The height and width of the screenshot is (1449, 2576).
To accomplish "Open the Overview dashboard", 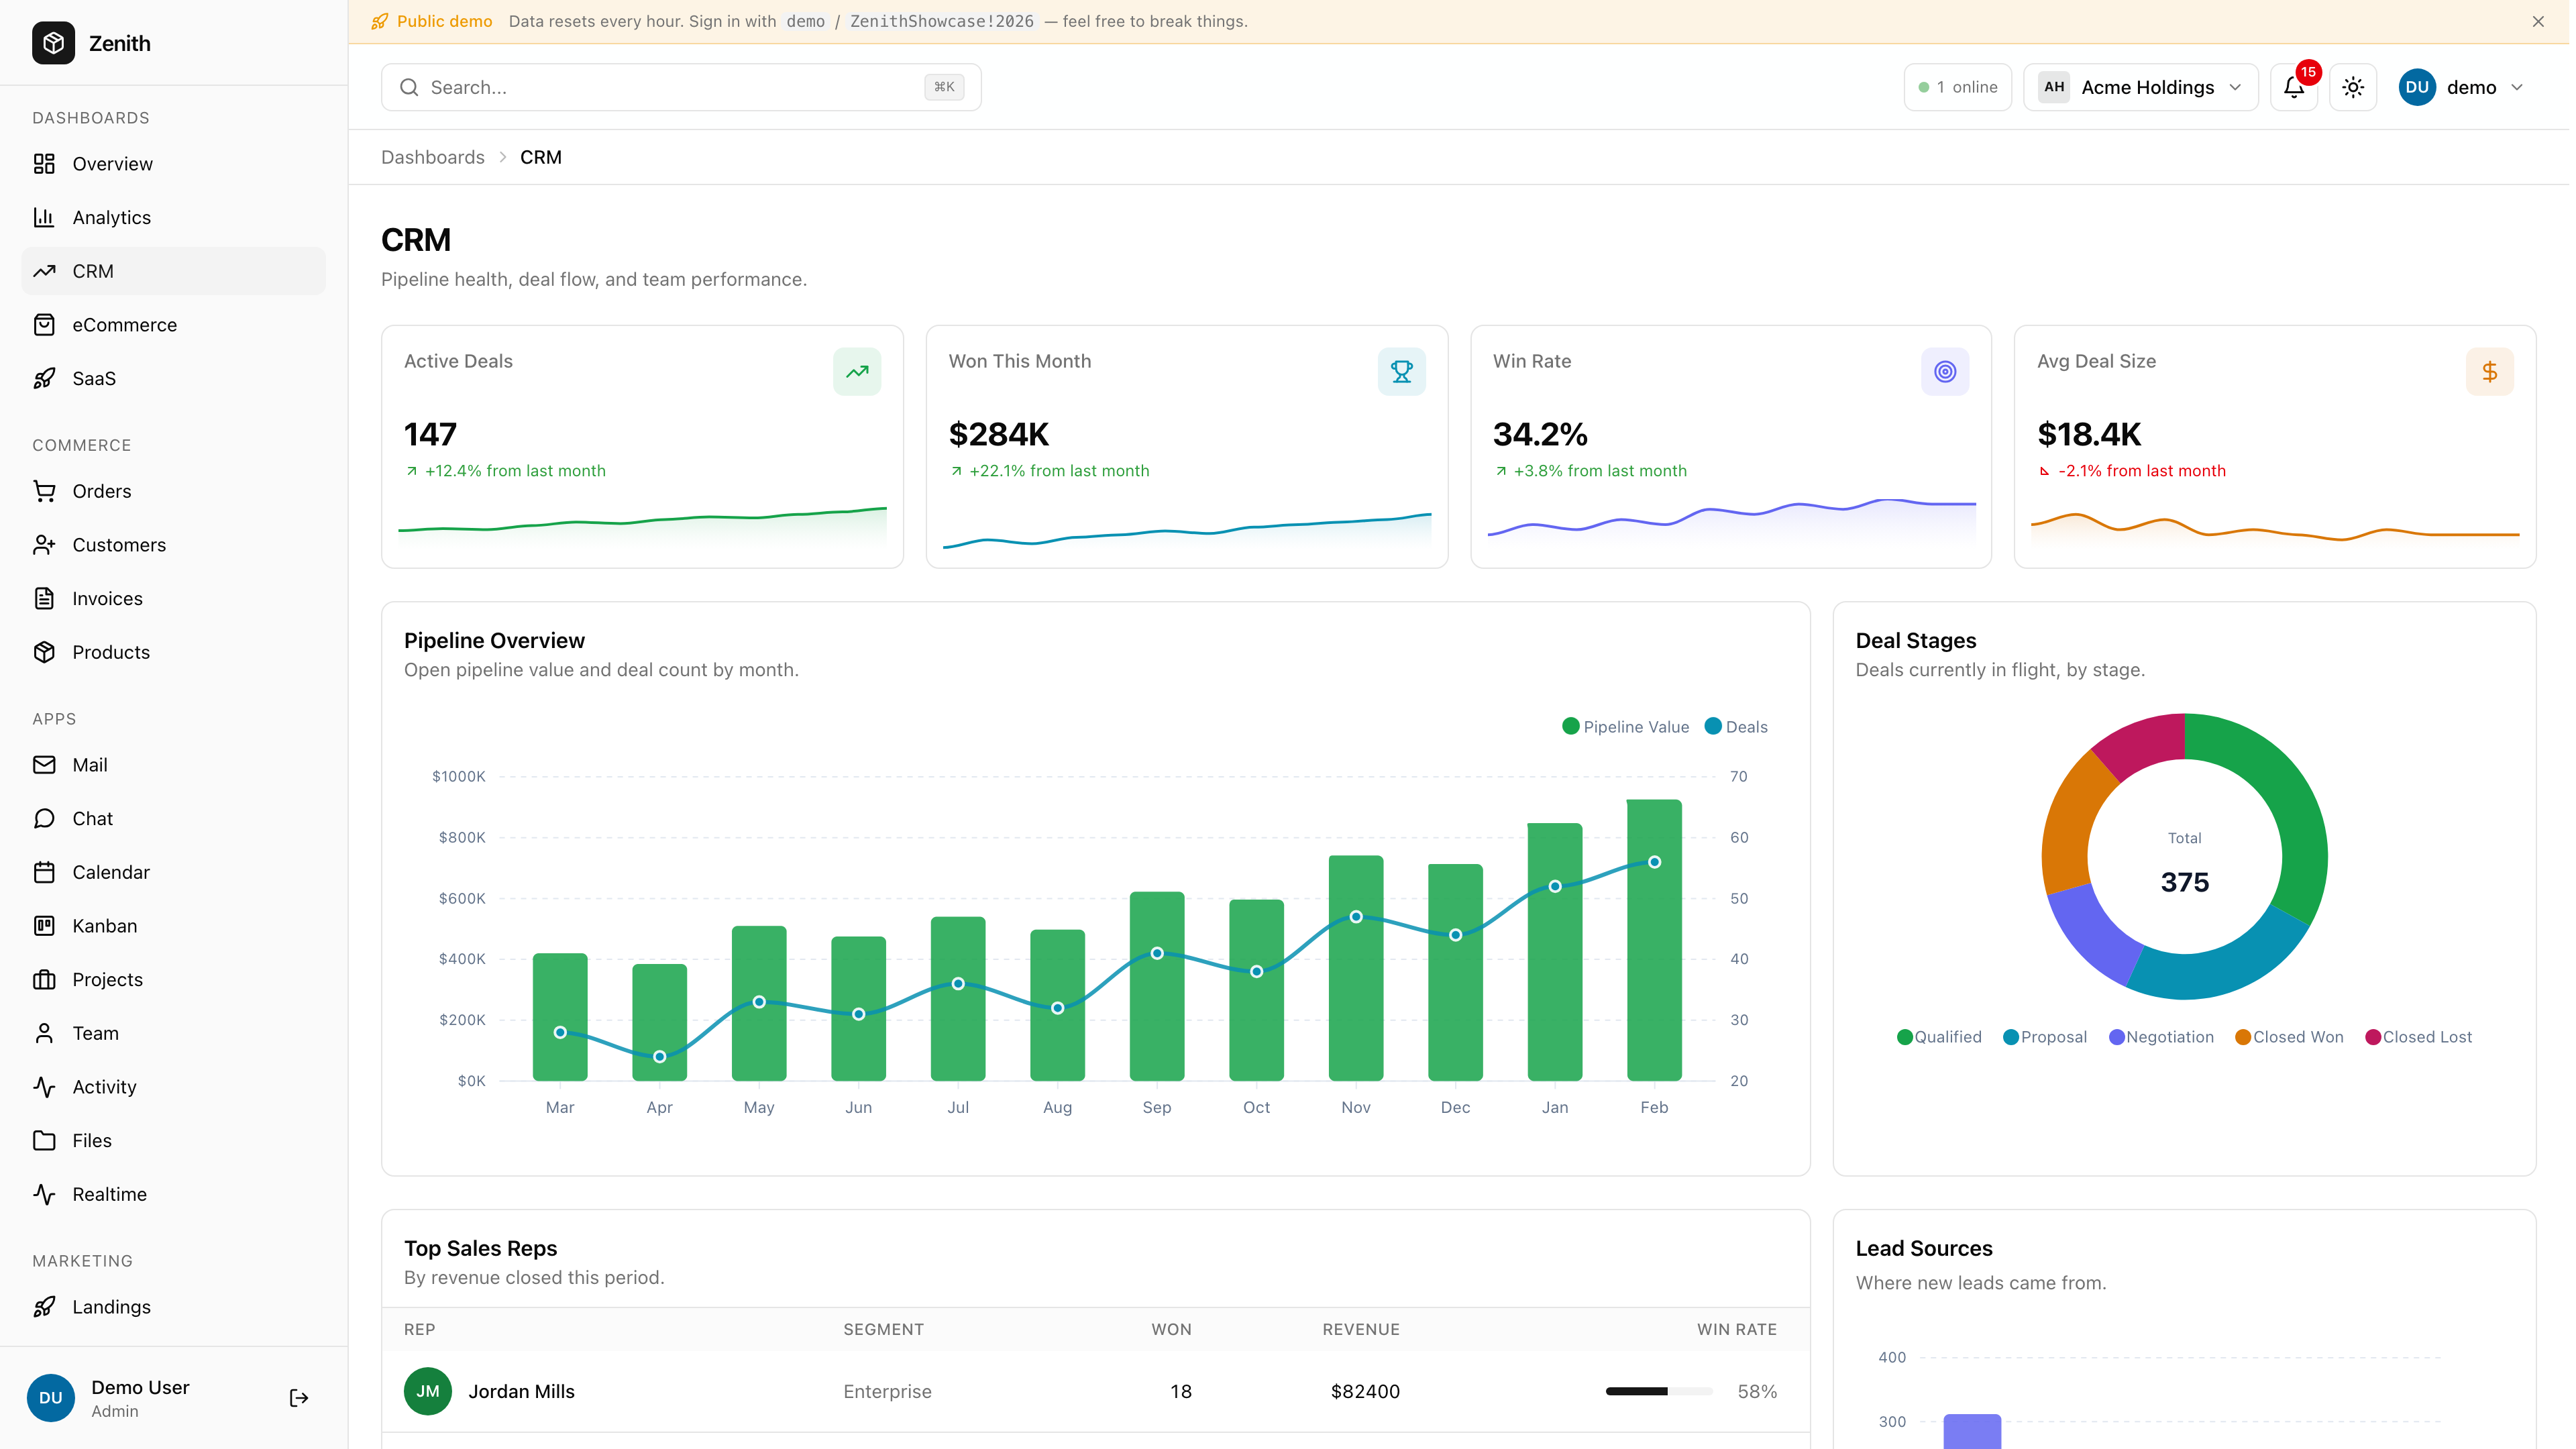I will pos(173,164).
